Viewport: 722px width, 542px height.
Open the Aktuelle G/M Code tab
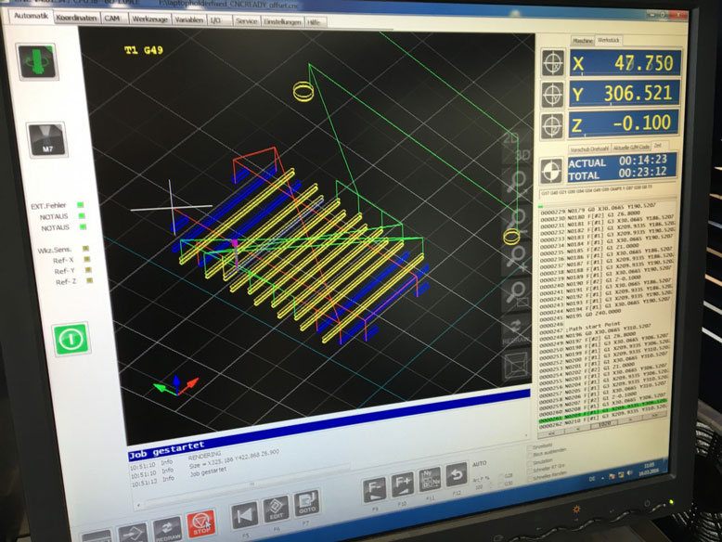pos(631,148)
